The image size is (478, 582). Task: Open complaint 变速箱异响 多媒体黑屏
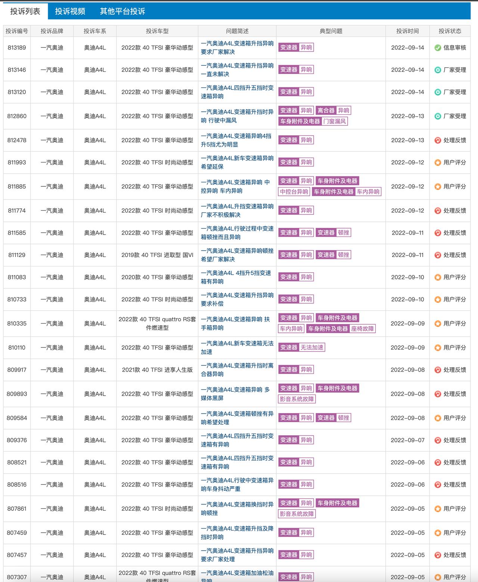tap(235, 394)
